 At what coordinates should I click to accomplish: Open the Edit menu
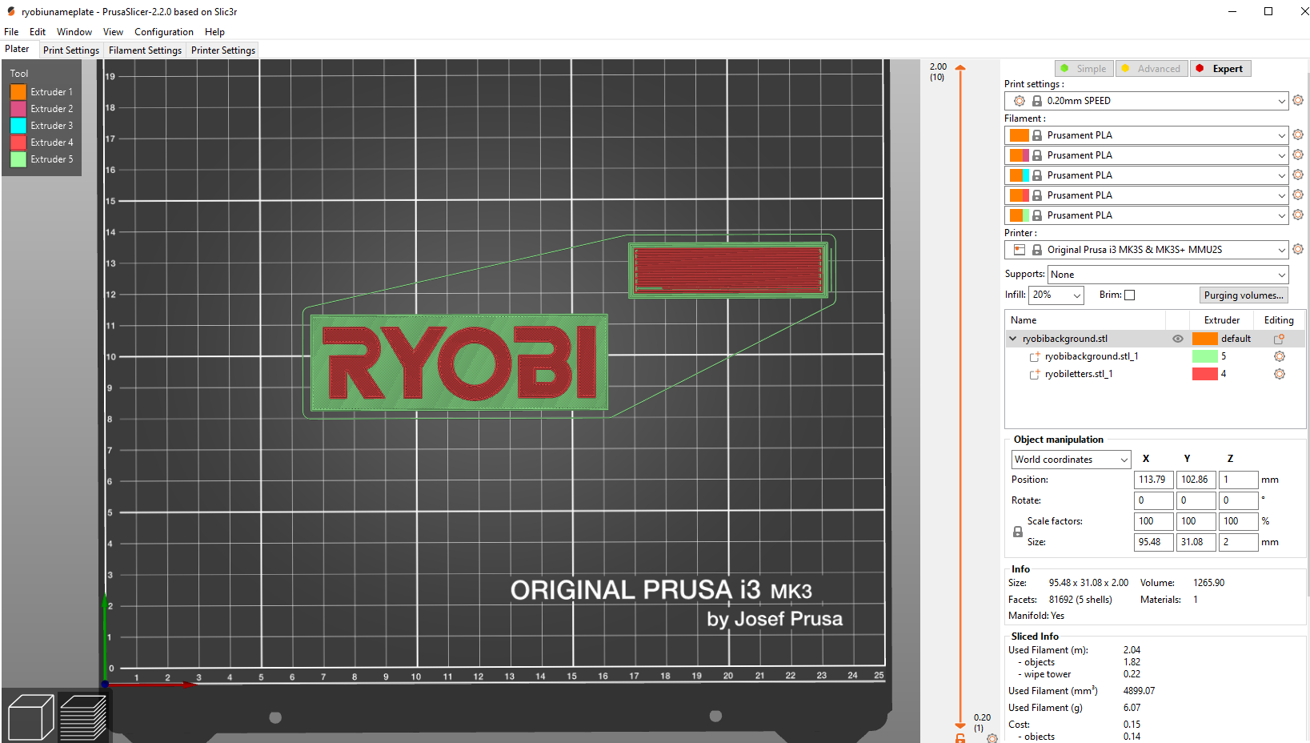pos(38,32)
